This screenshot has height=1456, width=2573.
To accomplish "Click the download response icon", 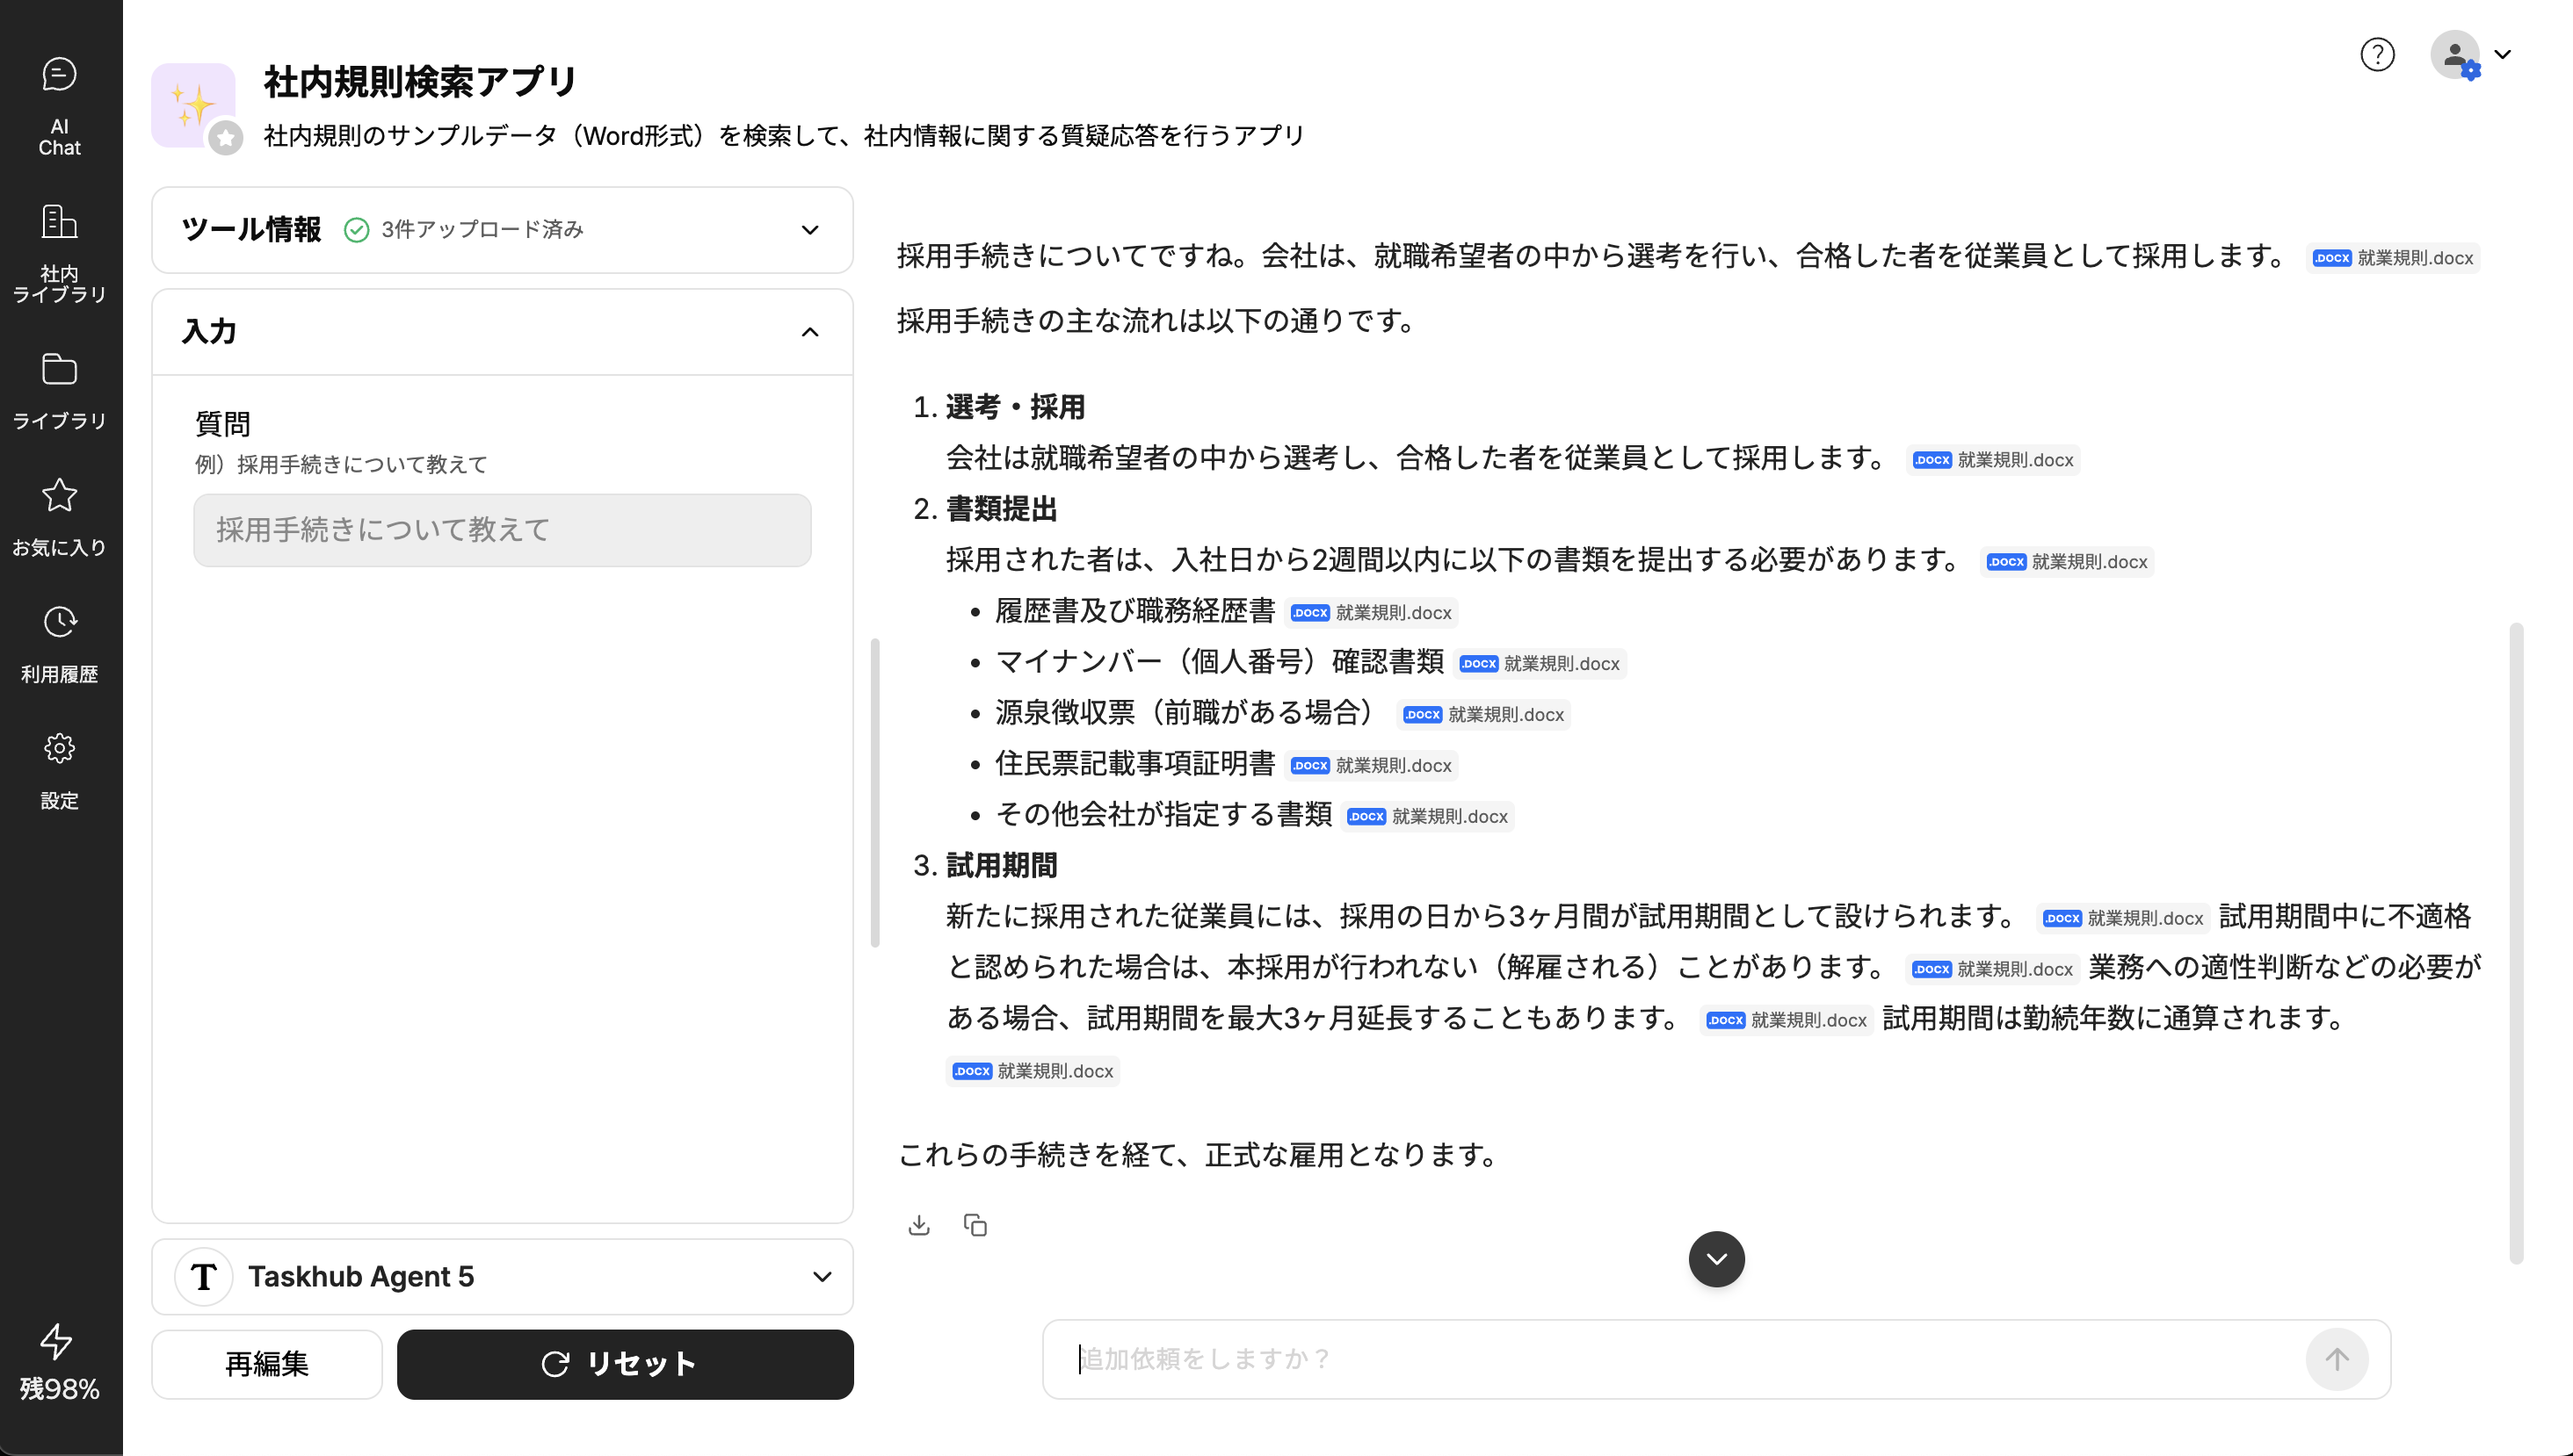I will point(918,1225).
